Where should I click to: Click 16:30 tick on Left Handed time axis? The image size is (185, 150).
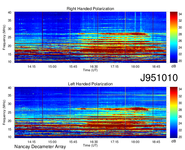[x=94, y=142]
